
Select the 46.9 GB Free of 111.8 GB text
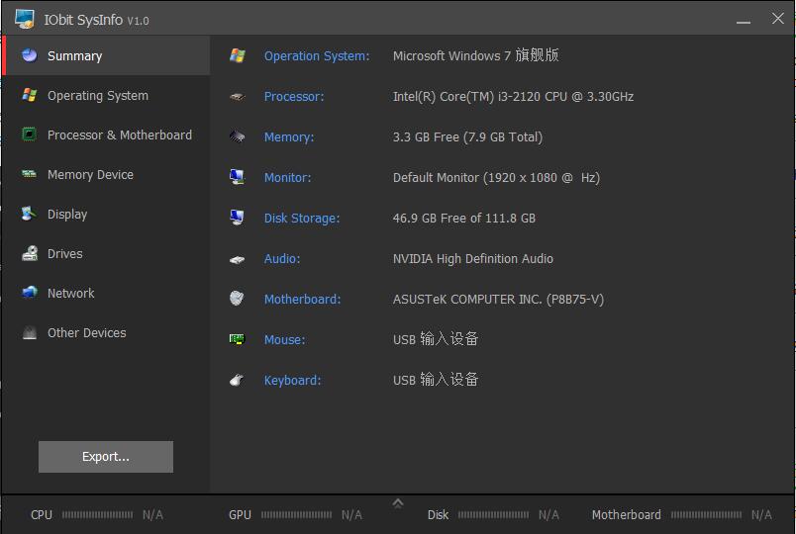click(x=464, y=219)
